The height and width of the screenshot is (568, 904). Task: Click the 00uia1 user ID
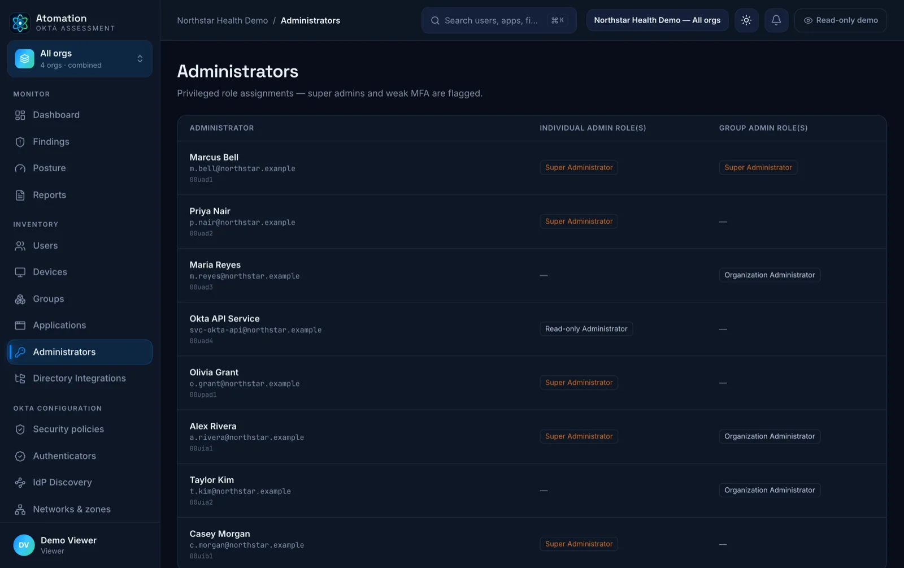(201, 449)
